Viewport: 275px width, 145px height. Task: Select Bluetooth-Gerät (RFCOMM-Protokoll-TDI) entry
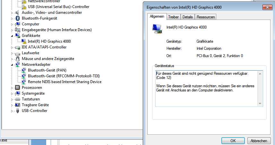coord(64,76)
